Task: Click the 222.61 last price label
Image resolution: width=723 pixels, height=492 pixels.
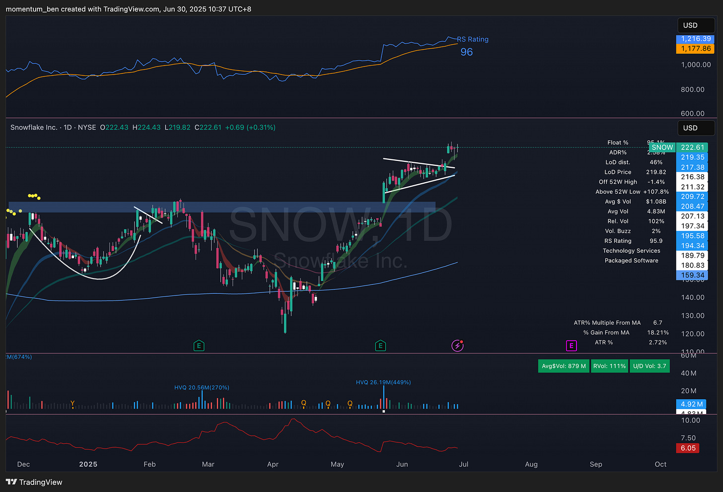Action: pos(692,147)
